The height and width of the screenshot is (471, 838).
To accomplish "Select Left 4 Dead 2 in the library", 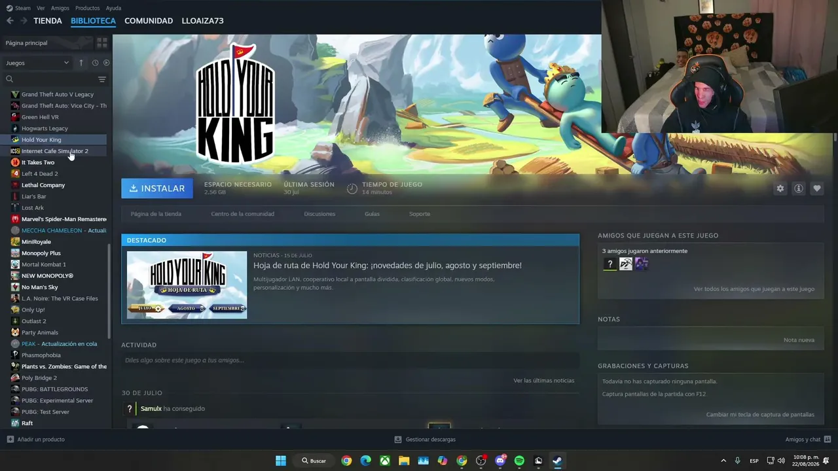I will tap(39, 174).
